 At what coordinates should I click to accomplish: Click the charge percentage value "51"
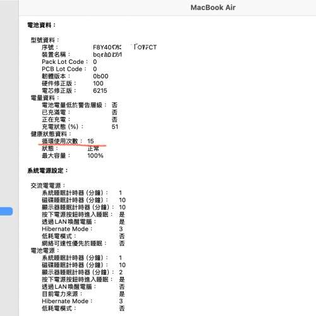point(115,126)
